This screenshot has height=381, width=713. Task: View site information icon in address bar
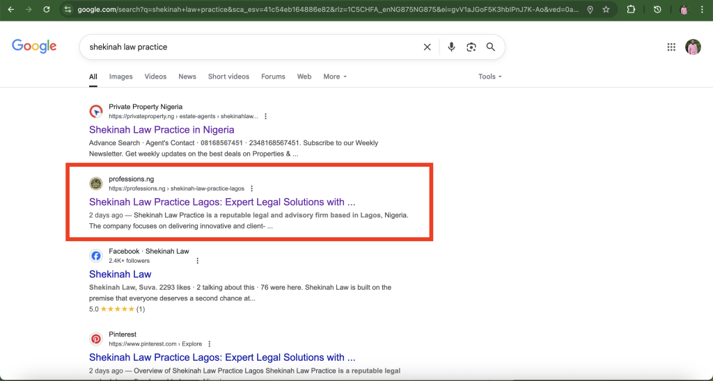coord(68,10)
